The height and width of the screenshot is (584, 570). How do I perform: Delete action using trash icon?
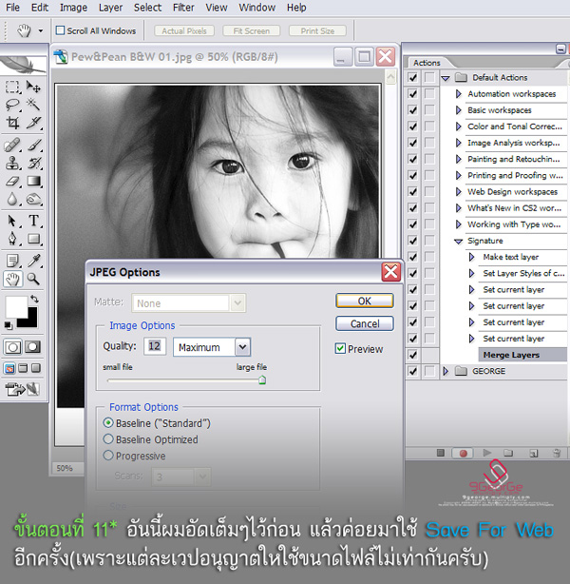[557, 453]
